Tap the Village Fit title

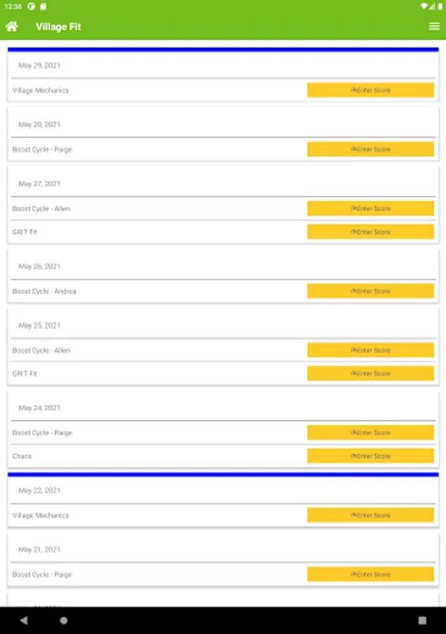point(58,27)
